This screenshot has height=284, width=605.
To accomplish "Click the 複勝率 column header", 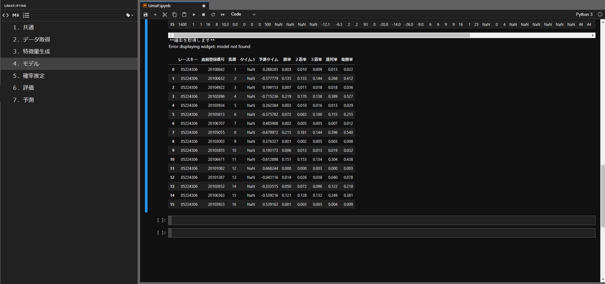I will tap(347, 59).
